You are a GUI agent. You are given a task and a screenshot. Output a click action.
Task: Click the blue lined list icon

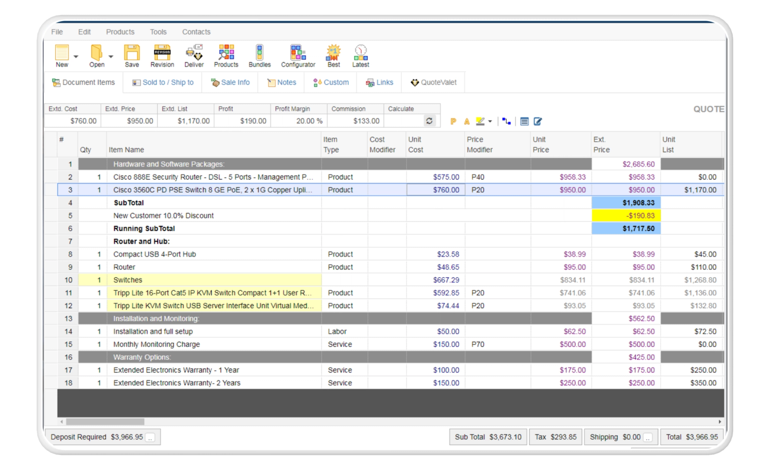(525, 121)
